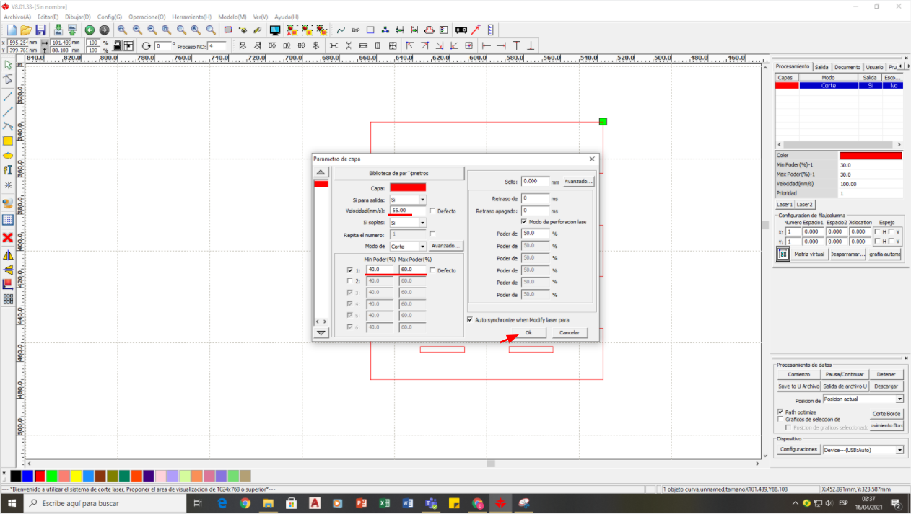Switch to the Salida tab
Image resolution: width=911 pixels, height=514 pixels.
point(821,66)
